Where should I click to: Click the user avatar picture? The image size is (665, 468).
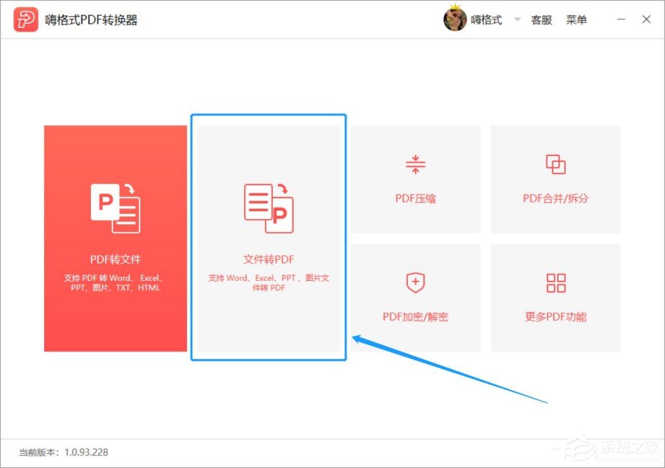455,19
